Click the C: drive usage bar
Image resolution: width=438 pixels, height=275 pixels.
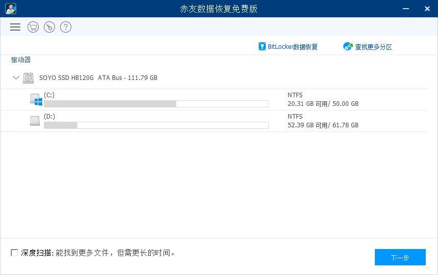[x=156, y=104]
